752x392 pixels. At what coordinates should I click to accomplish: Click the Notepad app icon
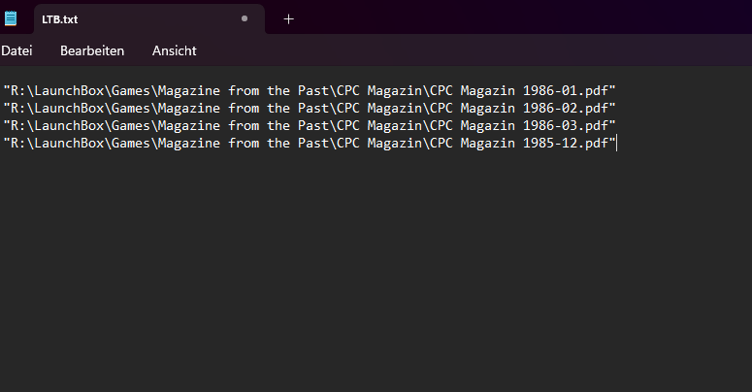pyautogui.click(x=11, y=18)
